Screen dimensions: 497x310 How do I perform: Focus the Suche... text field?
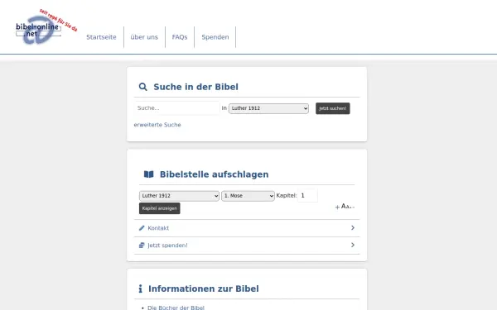point(177,108)
